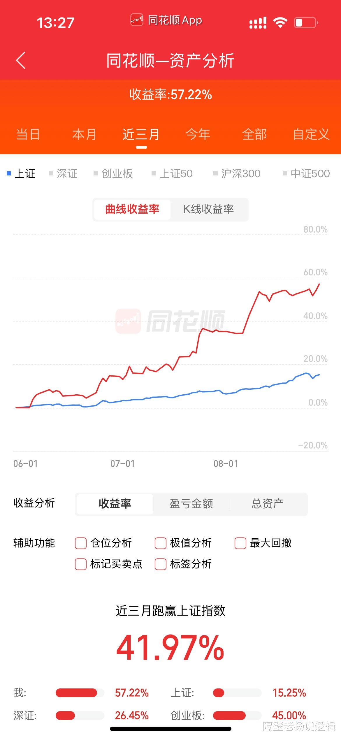Tap the battery status icon
Image resolution: width=341 pixels, height=738 pixels.
306,23
